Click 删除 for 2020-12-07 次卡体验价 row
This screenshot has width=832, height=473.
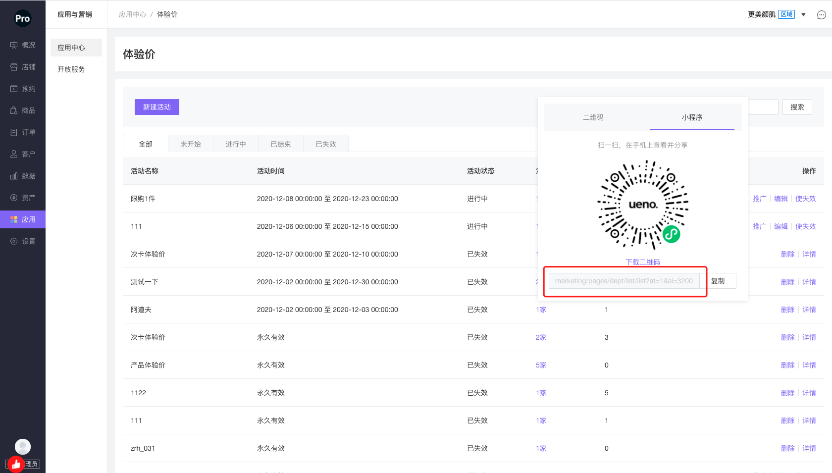(788, 254)
